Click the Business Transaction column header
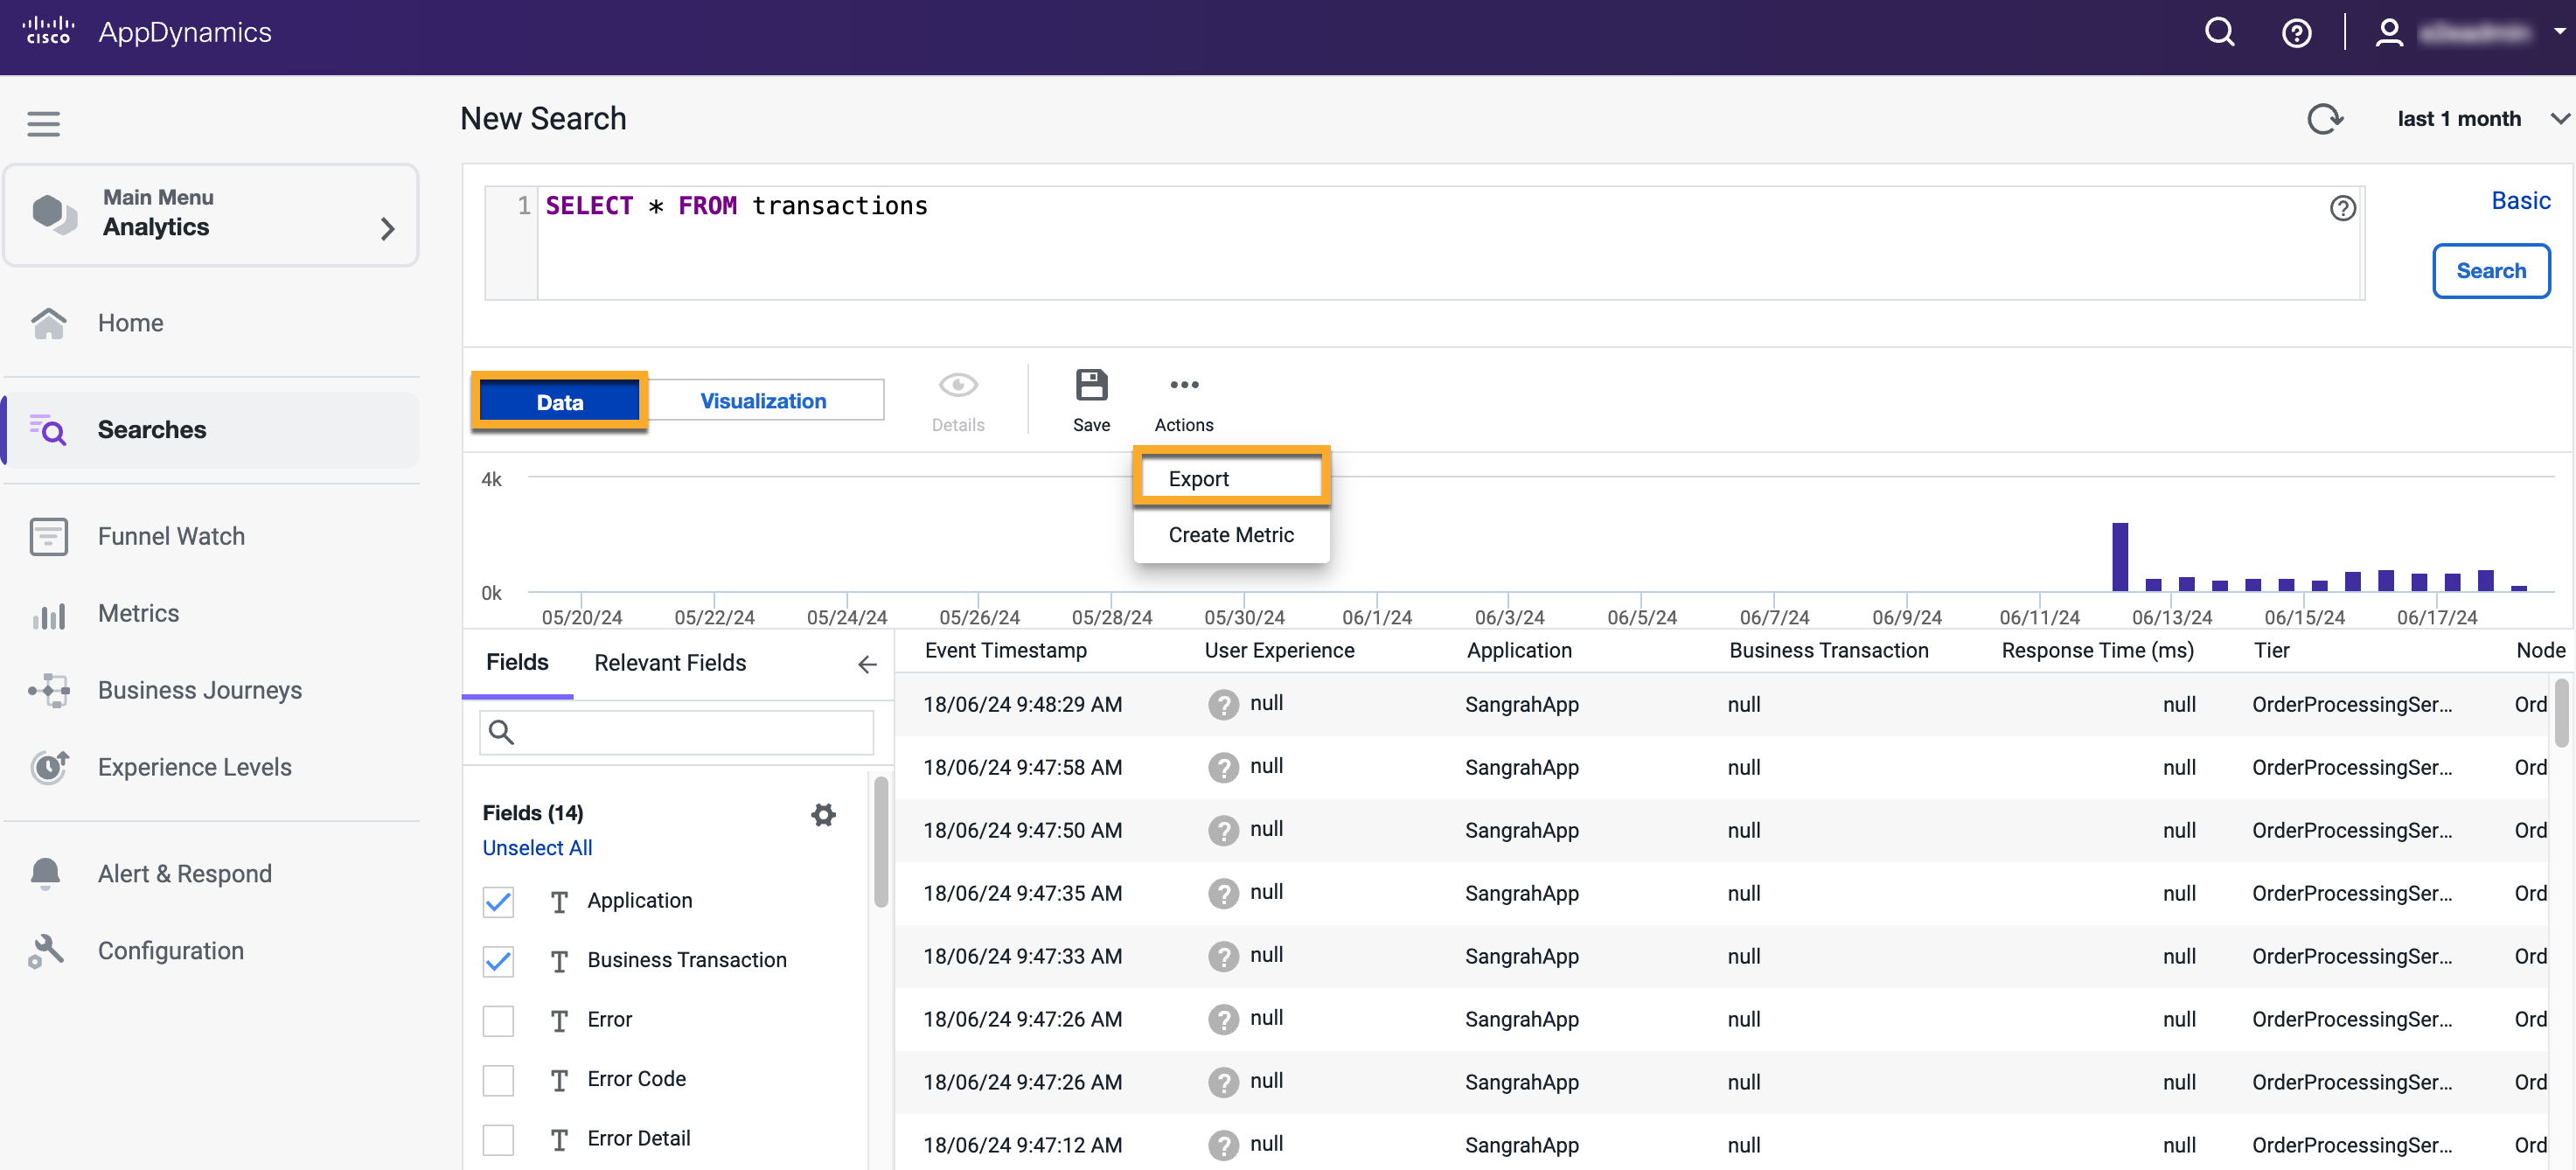2576x1170 pixels. pyautogui.click(x=1828, y=650)
